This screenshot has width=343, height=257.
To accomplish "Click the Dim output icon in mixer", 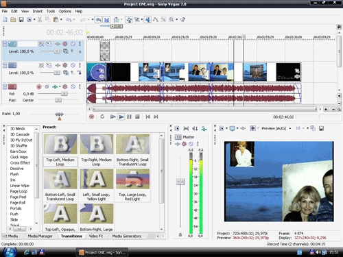I will click(x=195, y=129).
